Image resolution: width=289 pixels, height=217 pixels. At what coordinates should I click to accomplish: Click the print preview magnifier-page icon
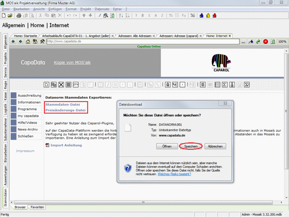(x=32, y=16)
